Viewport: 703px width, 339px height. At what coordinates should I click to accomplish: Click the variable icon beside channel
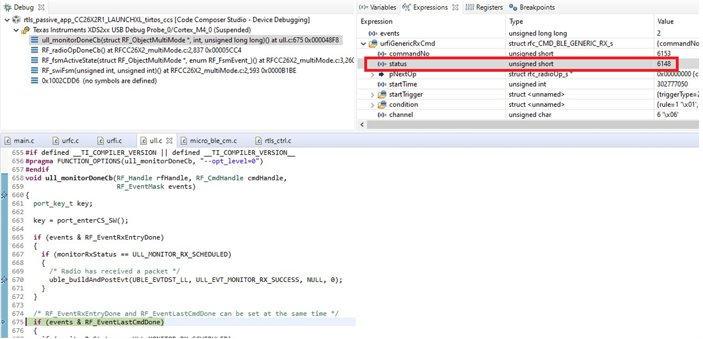coord(382,115)
